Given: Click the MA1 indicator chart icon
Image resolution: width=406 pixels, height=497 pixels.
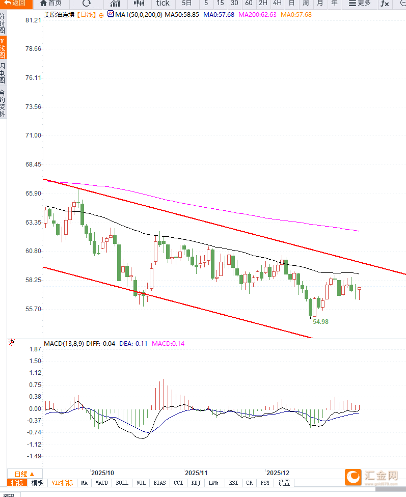Looking at the screenshot, I should pos(111,14).
